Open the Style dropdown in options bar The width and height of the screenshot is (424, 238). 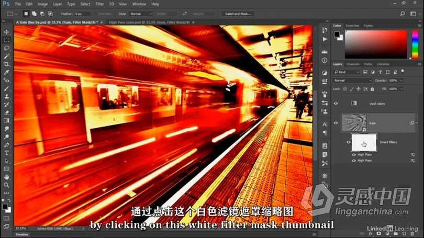point(141,14)
